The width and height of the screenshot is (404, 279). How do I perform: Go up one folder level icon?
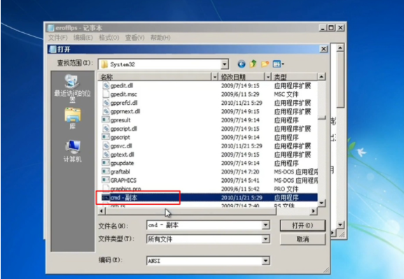[253, 64]
